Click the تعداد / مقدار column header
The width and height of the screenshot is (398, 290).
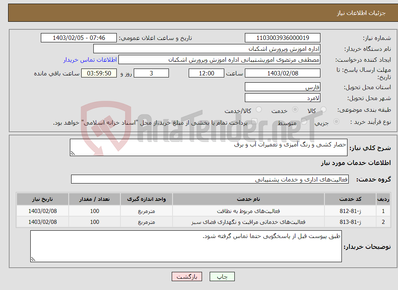click(x=95, y=199)
